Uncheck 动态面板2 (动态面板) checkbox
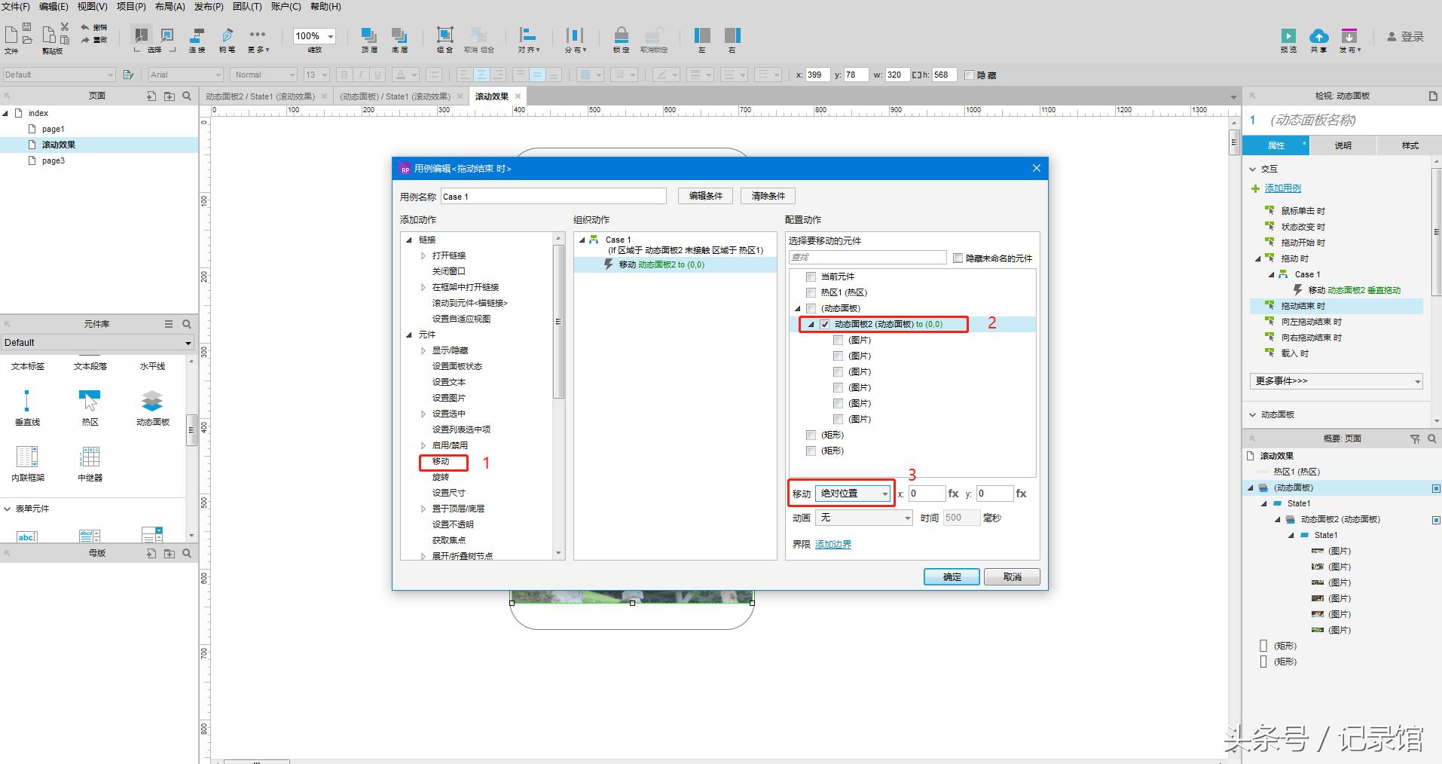 (824, 324)
